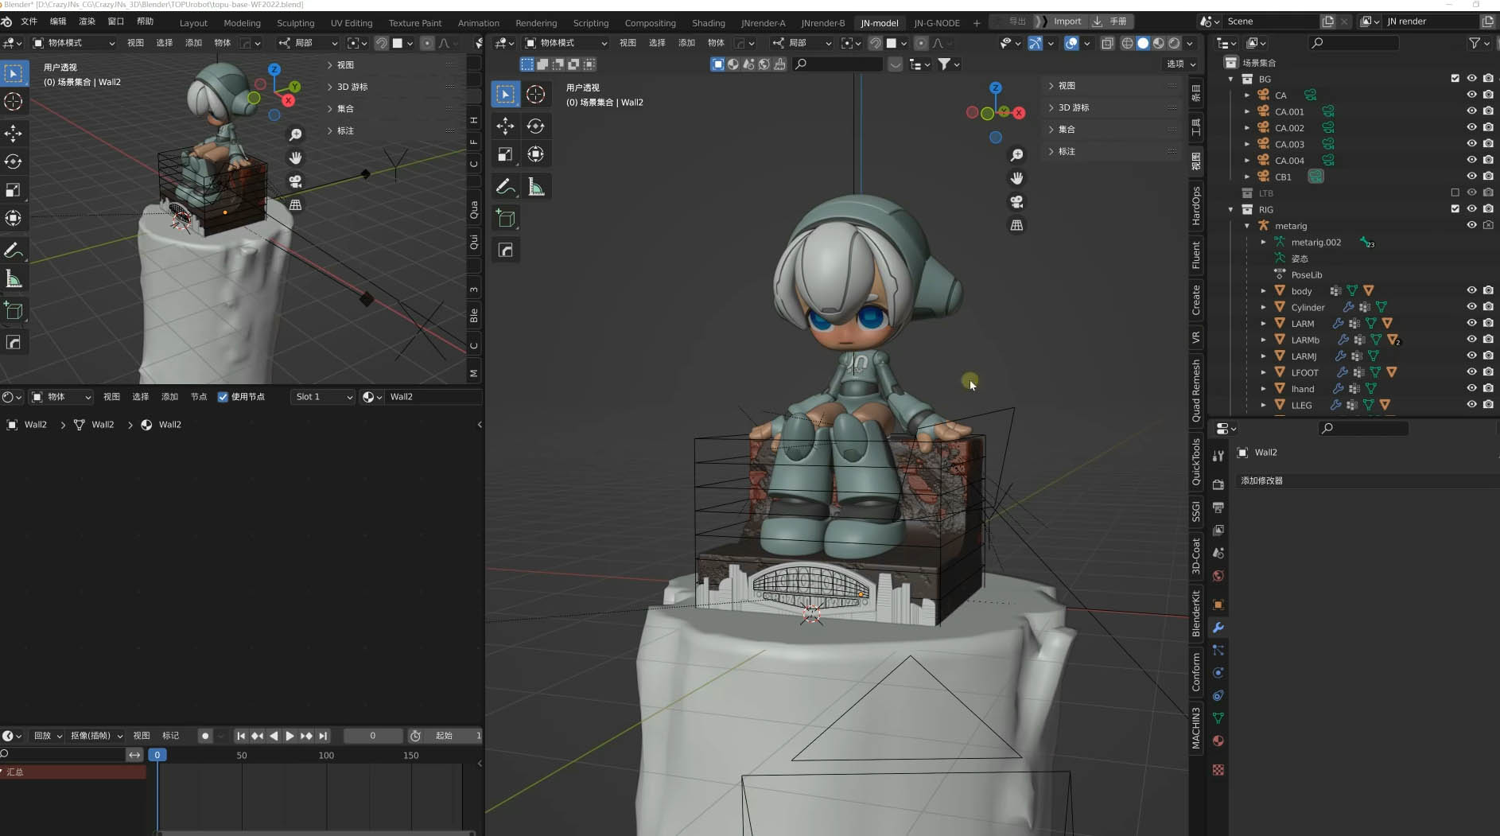The height and width of the screenshot is (836, 1500).
Task: Jump to the last frame in timeline
Action: pyautogui.click(x=323, y=736)
